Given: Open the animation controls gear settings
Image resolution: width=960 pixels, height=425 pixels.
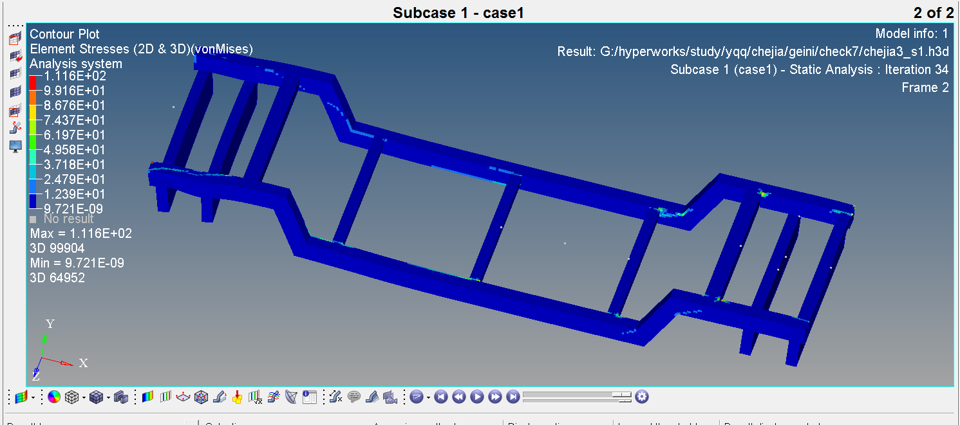Looking at the screenshot, I should pos(641,397).
